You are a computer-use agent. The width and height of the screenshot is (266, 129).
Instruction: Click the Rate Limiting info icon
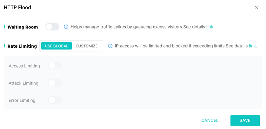click(x=110, y=46)
